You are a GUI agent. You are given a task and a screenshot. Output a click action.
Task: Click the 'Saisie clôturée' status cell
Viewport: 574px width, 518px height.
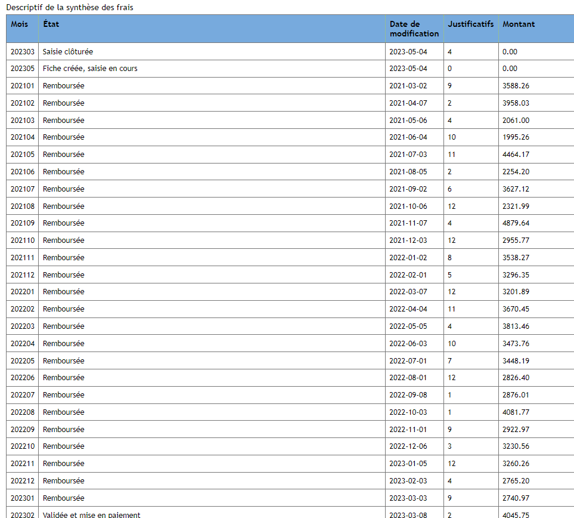coord(212,52)
